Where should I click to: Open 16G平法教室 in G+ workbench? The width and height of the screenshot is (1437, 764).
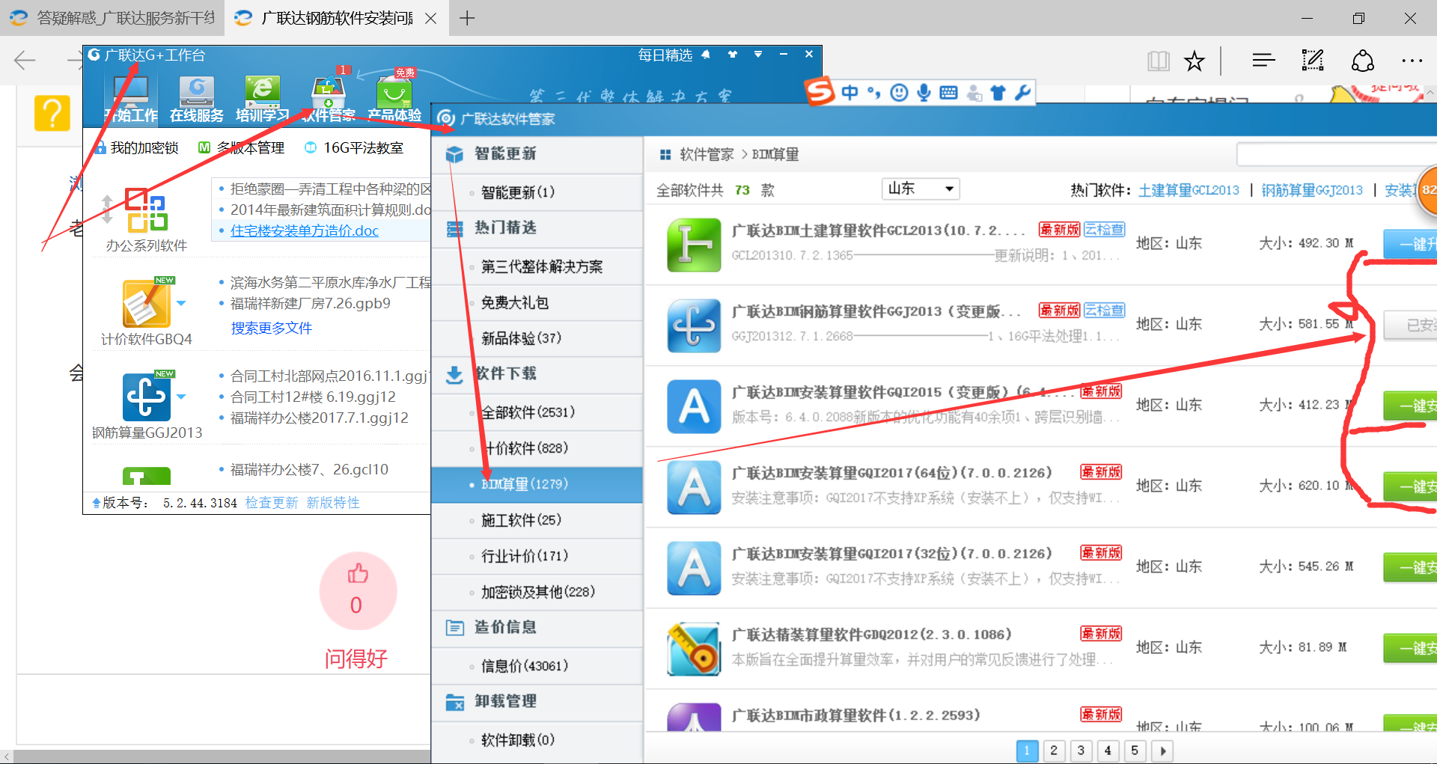pyautogui.click(x=354, y=148)
